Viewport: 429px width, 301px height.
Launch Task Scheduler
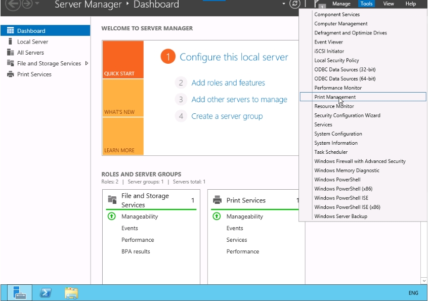coord(363,152)
